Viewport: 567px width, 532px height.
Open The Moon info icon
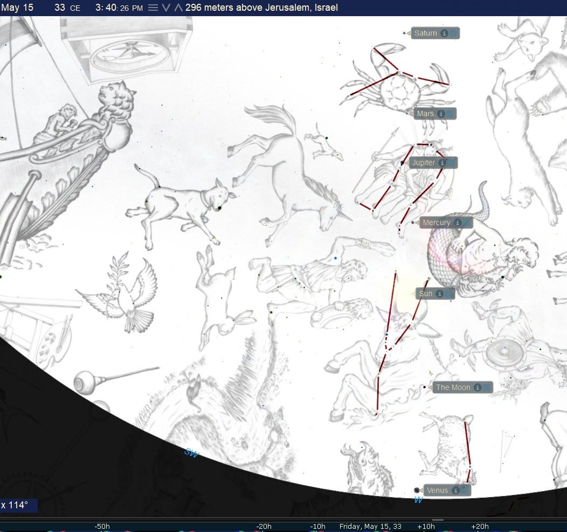tap(478, 388)
